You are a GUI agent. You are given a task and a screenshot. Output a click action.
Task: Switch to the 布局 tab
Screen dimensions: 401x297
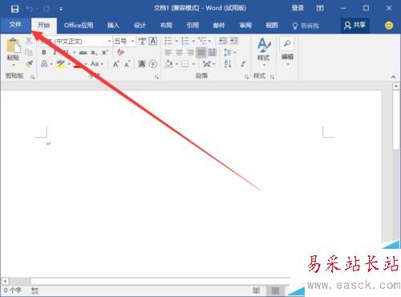click(166, 26)
